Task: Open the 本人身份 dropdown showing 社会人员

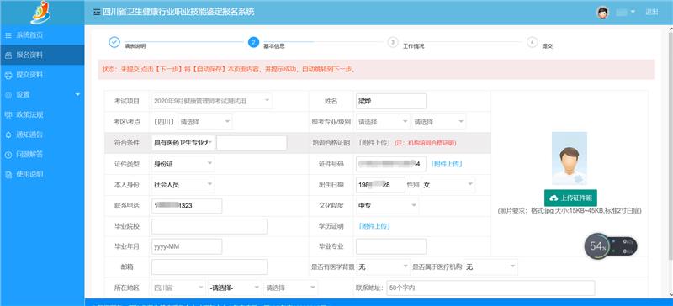Action: 183,185
